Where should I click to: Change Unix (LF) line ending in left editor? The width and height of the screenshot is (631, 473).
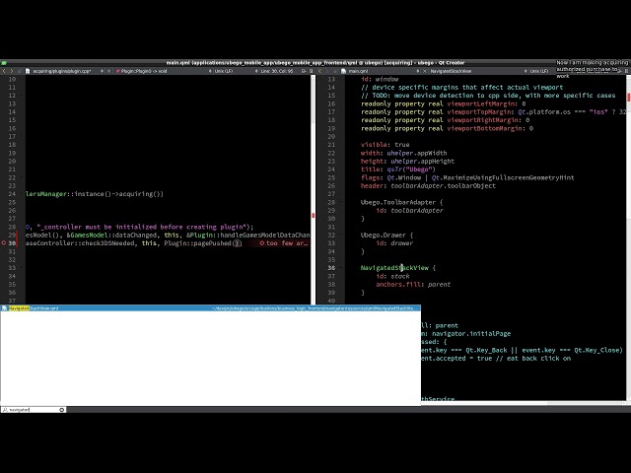[x=224, y=71]
